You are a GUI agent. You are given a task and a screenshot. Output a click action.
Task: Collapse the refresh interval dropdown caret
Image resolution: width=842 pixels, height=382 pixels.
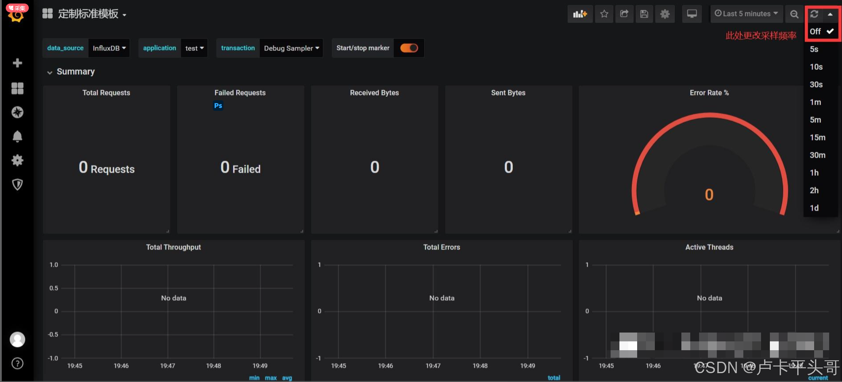pos(830,14)
